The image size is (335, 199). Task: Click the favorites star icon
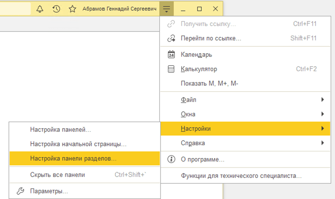pyautogui.click(x=72, y=9)
